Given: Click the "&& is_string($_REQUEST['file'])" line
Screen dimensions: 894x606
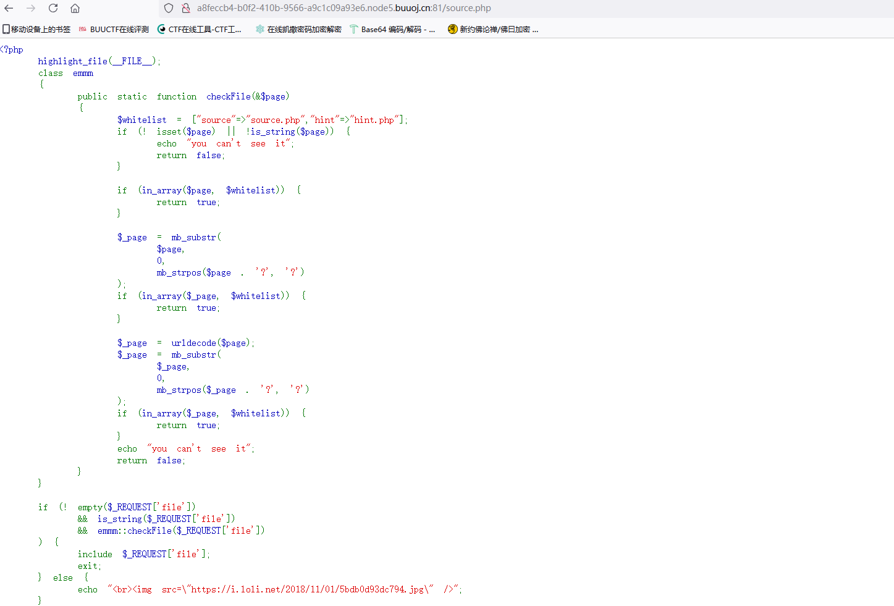Looking at the screenshot, I should coord(156,519).
